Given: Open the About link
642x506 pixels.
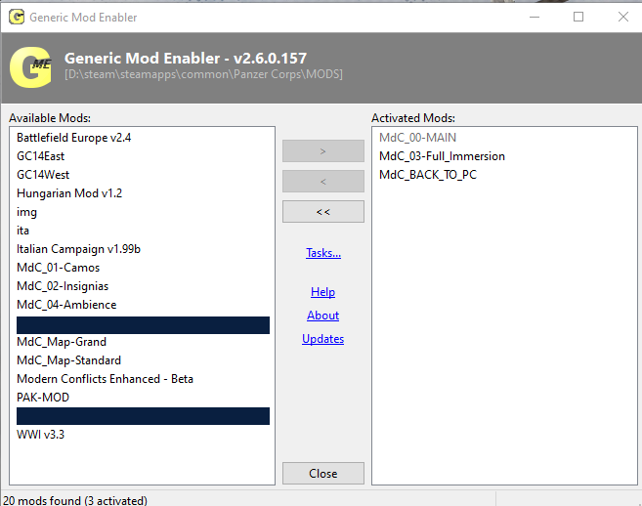Looking at the screenshot, I should point(323,316).
